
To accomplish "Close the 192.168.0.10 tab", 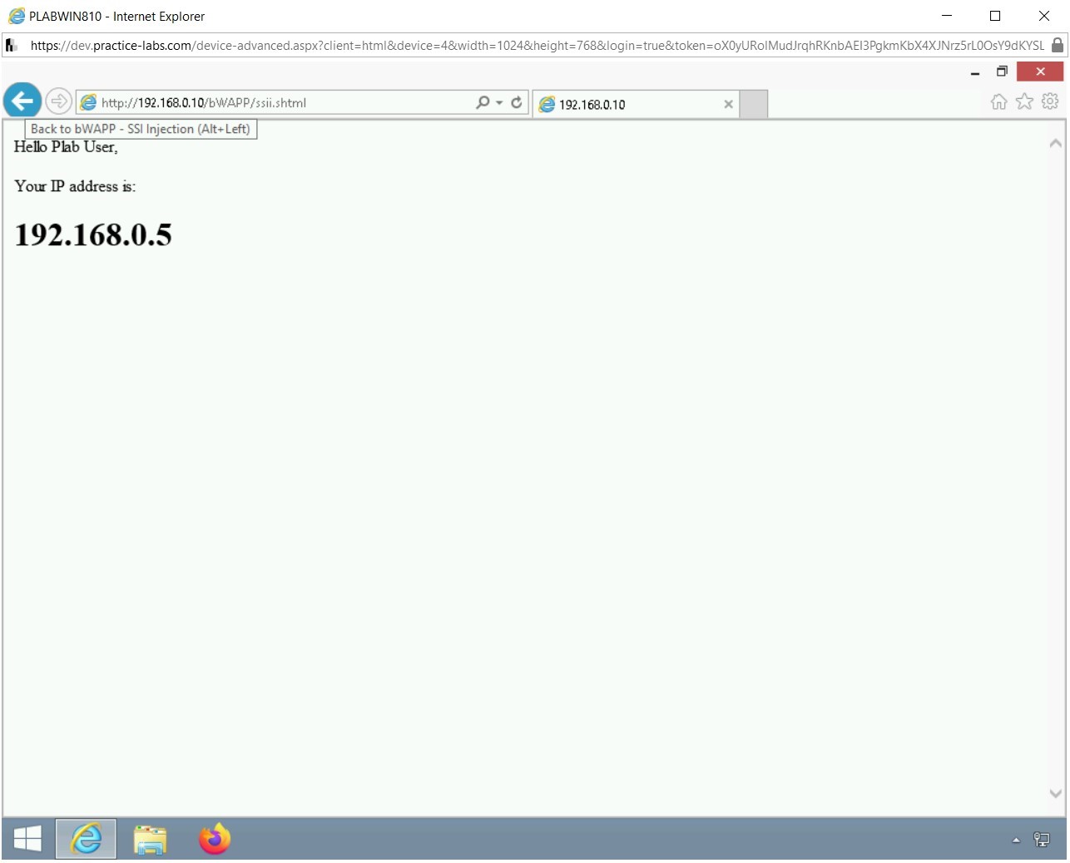I will pyautogui.click(x=728, y=104).
